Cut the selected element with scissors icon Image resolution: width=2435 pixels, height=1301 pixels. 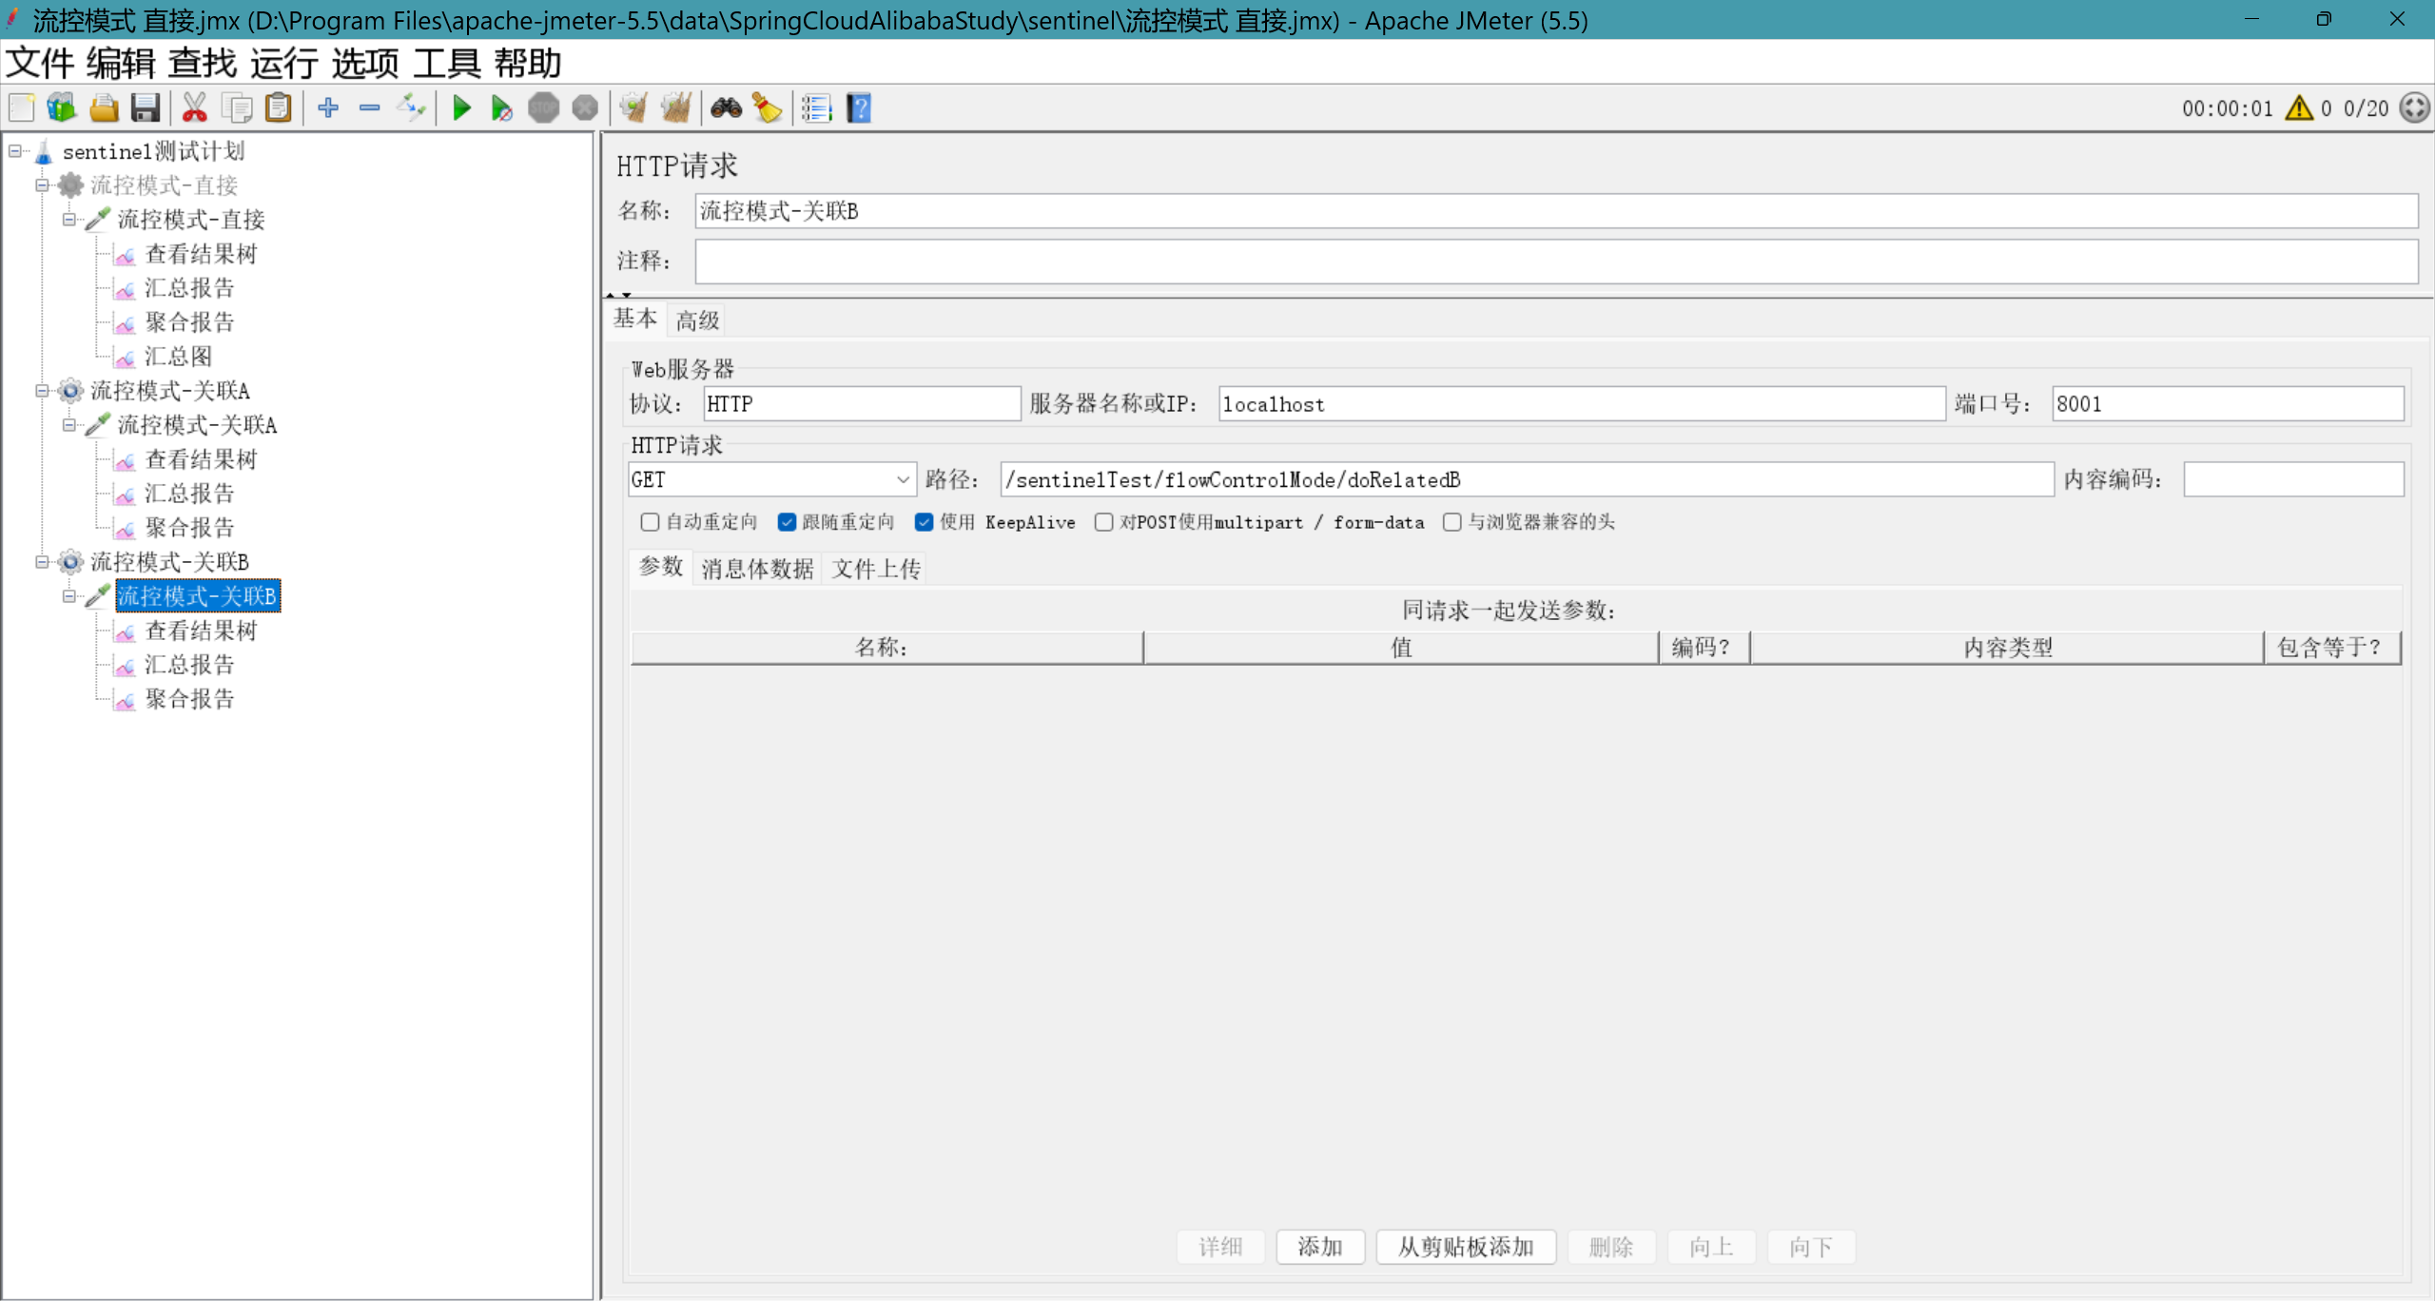194,107
